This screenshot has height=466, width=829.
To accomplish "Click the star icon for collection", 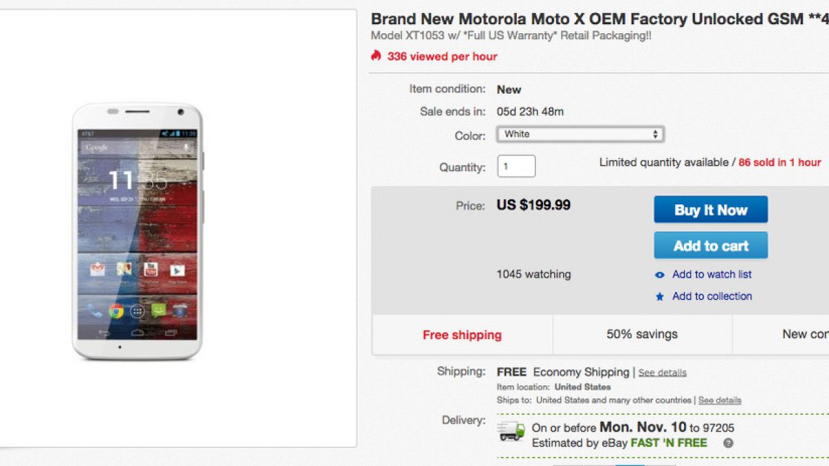I will tap(660, 297).
